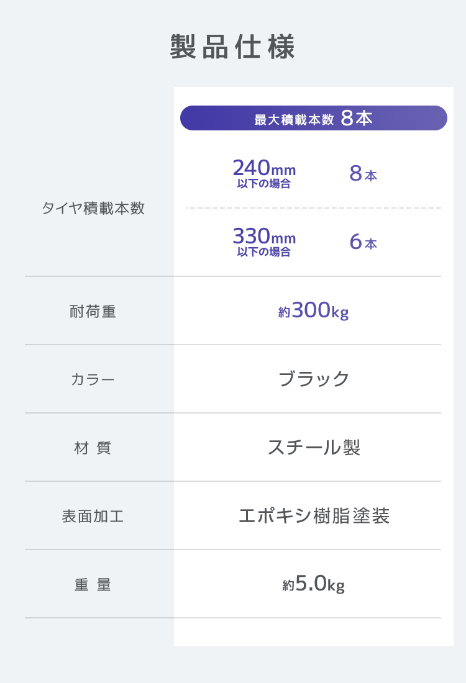Click the 約5.0kg weight value
The width and height of the screenshot is (466, 683).
tap(313, 584)
